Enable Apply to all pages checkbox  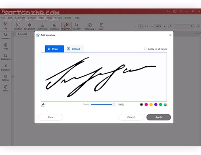click(x=145, y=49)
